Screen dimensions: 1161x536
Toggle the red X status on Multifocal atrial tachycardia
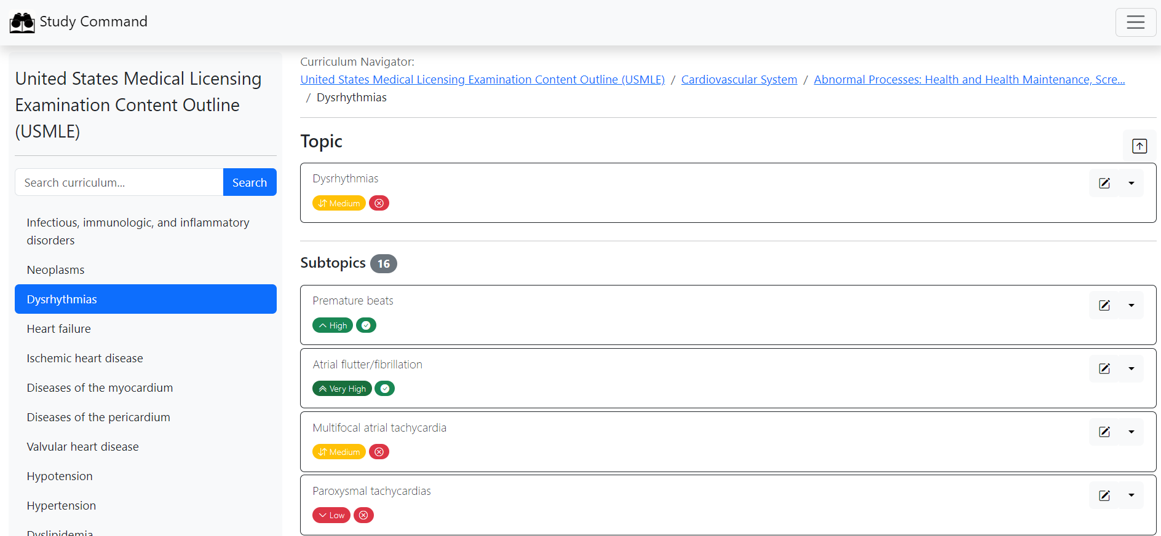pos(379,452)
